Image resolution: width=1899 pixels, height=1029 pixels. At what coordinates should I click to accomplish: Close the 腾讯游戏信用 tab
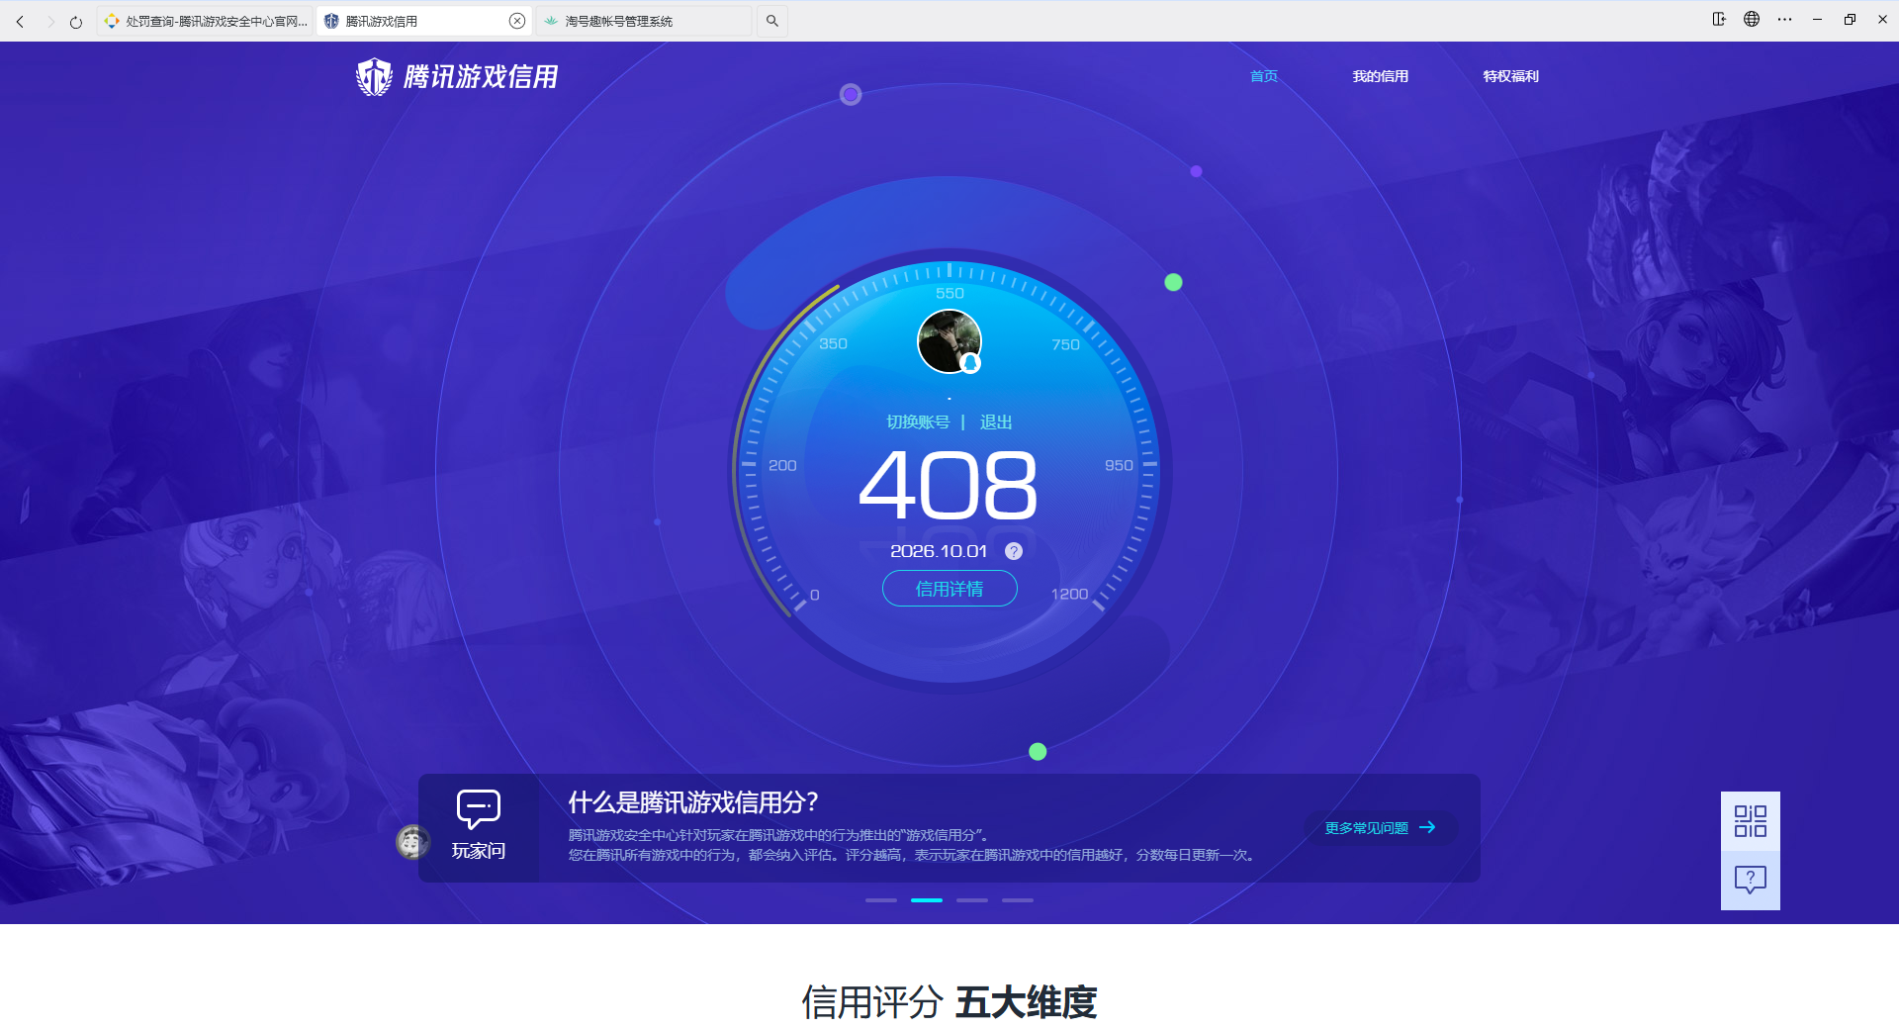pyautogui.click(x=517, y=21)
